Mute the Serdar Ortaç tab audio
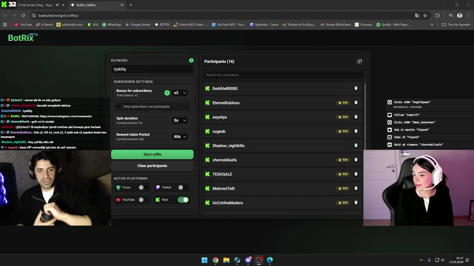474x266 pixels. [57, 5]
